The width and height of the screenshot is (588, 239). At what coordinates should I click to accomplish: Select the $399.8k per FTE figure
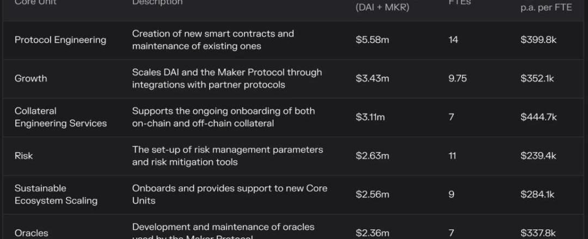click(x=538, y=40)
